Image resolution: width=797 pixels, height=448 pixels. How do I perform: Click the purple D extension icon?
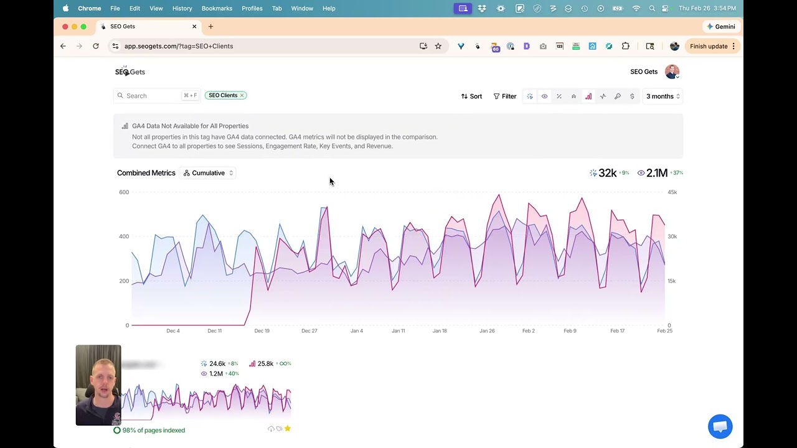pyautogui.click(x=527, y=46)
